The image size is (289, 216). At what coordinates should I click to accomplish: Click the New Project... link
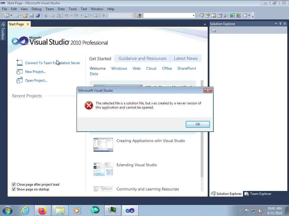[x=35, y=72]
